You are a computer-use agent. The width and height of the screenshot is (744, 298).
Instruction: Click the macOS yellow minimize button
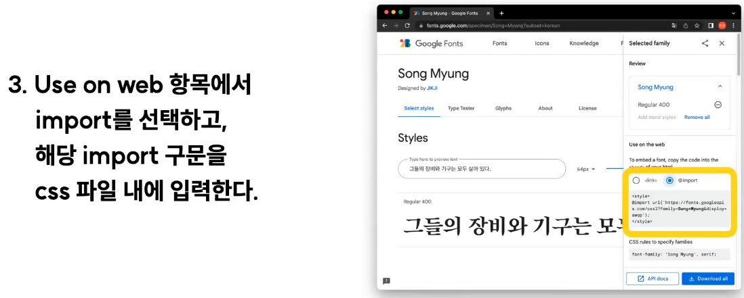click(393, 12)
